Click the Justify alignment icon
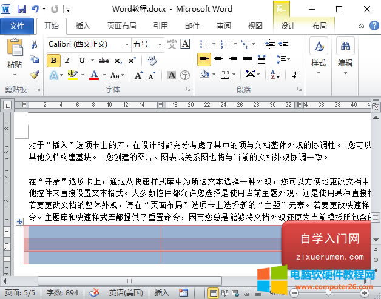The height and width of the screenshot is (299, 381). tap(248, 59)
